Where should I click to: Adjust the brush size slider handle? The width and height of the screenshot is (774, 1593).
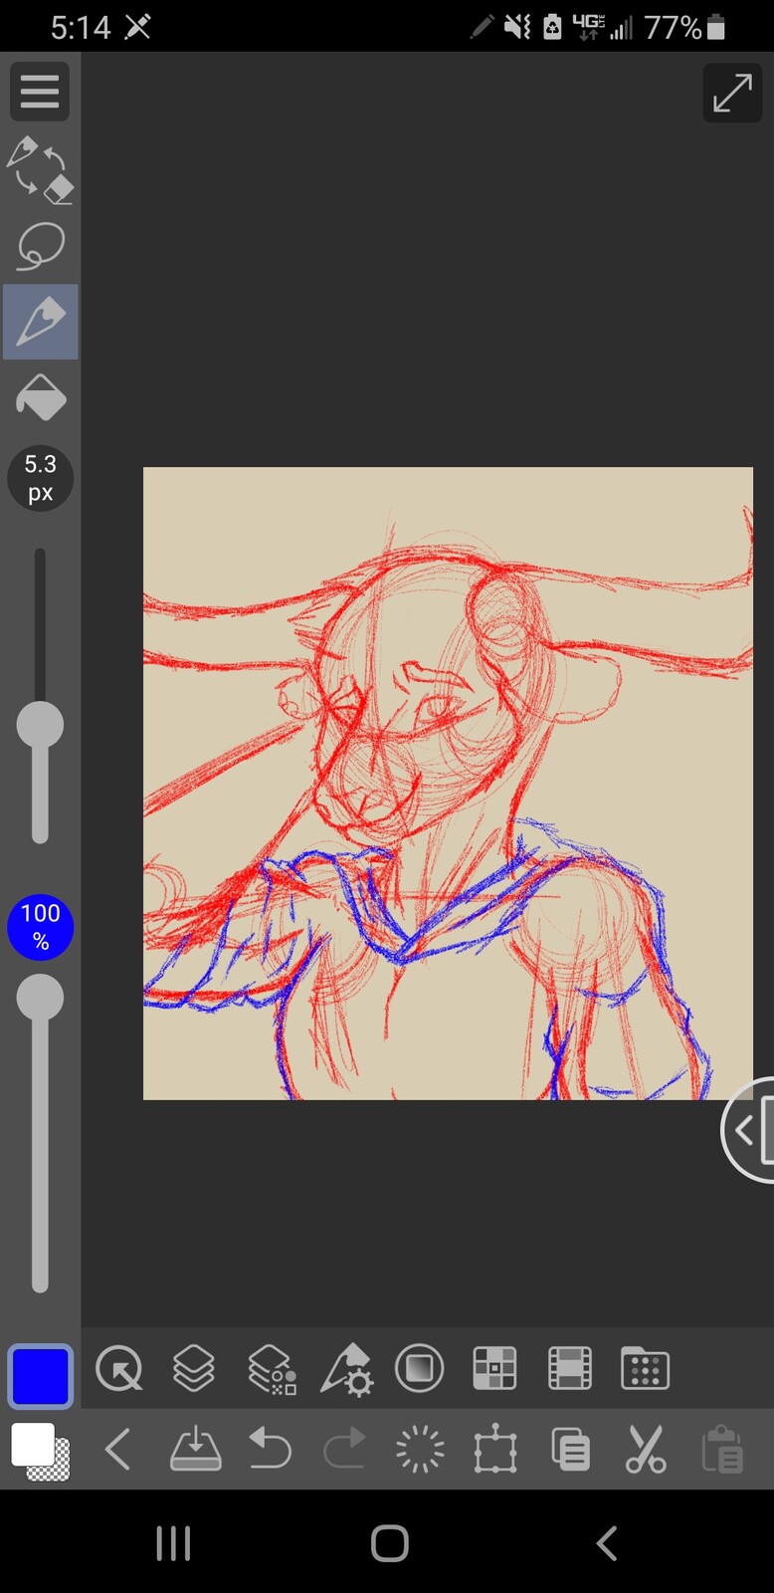(x=40, y=725)
